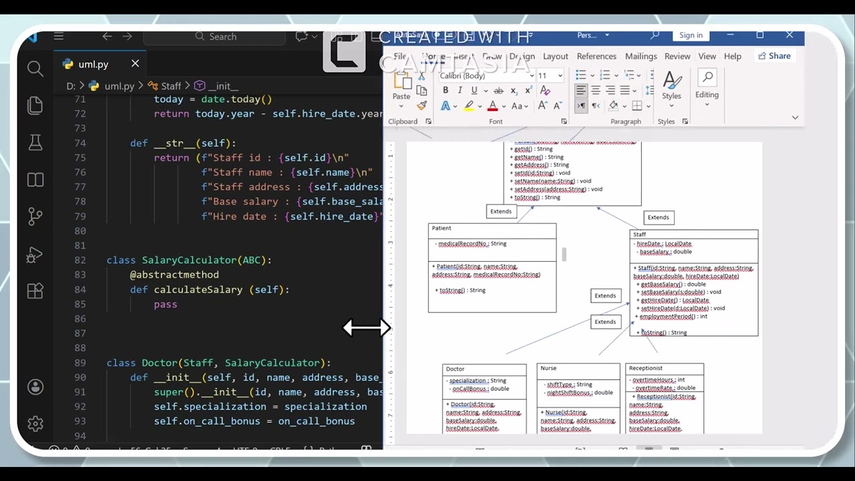Click Clear All Formatting icon in Word

(x=545, y=91)
